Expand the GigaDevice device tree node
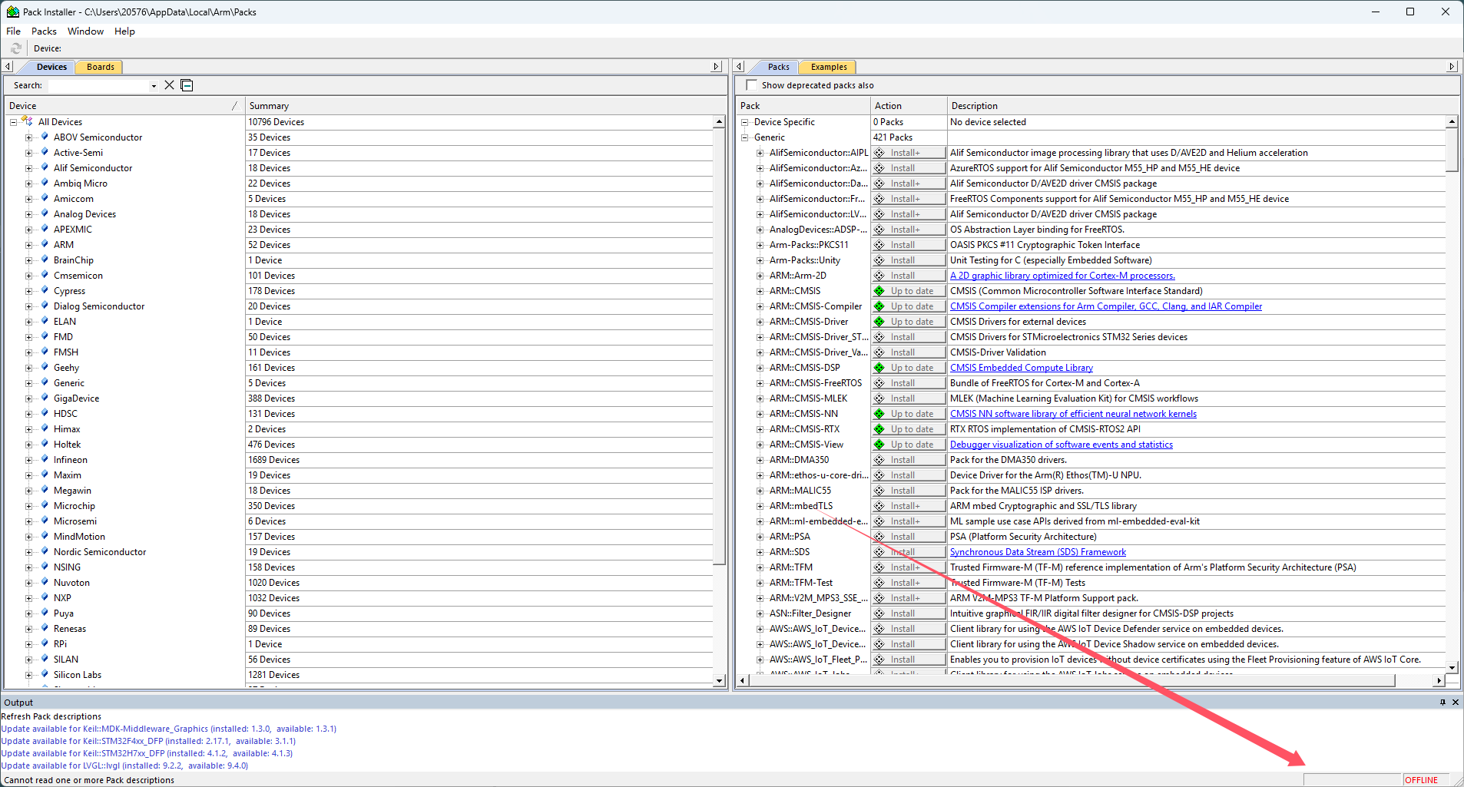 [x=28, y=398]
